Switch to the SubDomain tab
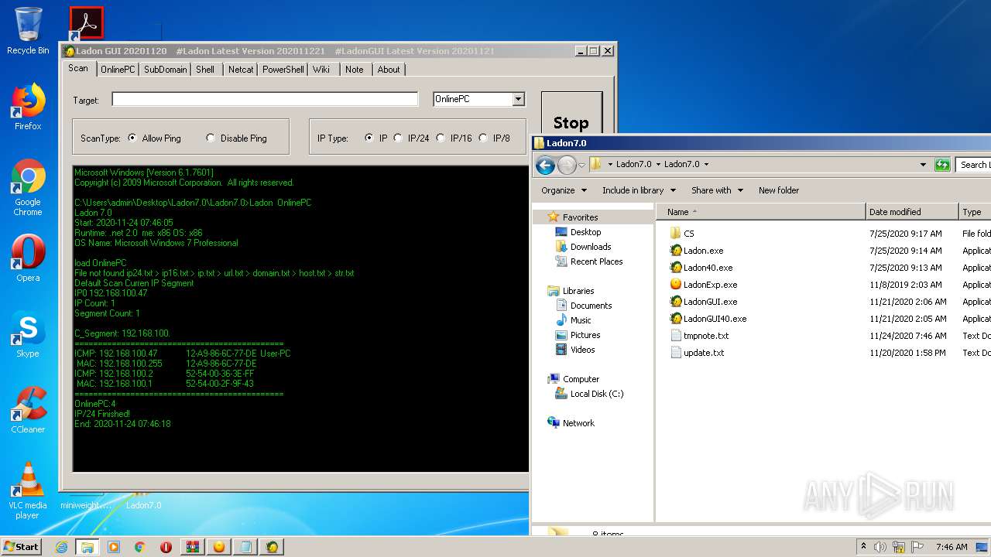The image size is (991, 557). pyautogui.click(x=165, y=69)
